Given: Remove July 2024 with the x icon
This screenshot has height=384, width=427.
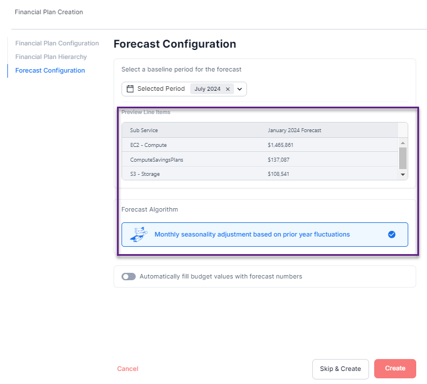Looking at the screenshot, I should click(x=228, y=89).
